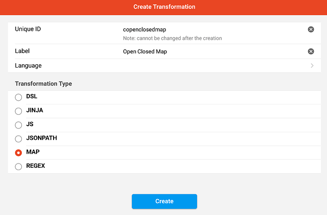
Task: Pick the JSONPATH radio option
Action: [18, 139]
